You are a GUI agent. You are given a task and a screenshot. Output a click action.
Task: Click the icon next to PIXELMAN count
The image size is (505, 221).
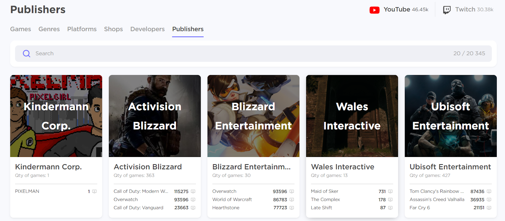(94, 191)
